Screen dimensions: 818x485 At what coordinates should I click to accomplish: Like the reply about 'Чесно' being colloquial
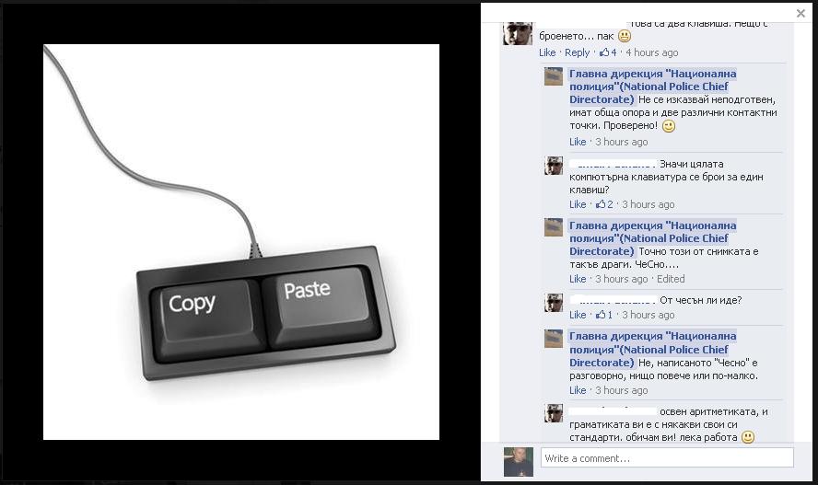click(x=578, y=390)
